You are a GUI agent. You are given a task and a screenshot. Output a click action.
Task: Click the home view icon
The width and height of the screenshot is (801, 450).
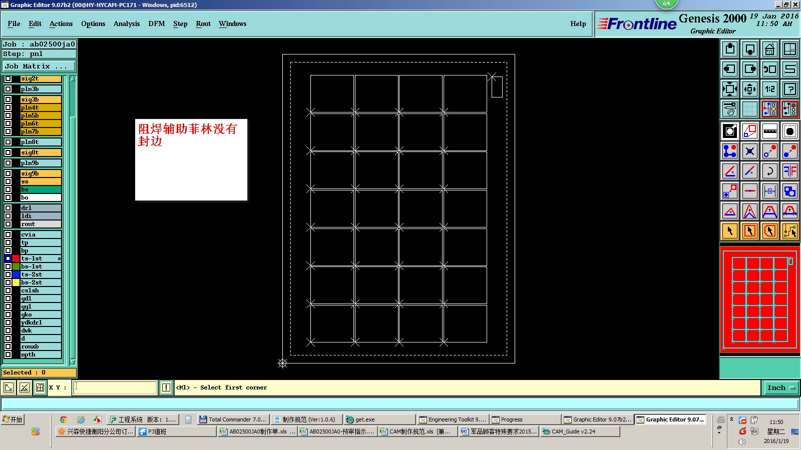coord(770,49)
